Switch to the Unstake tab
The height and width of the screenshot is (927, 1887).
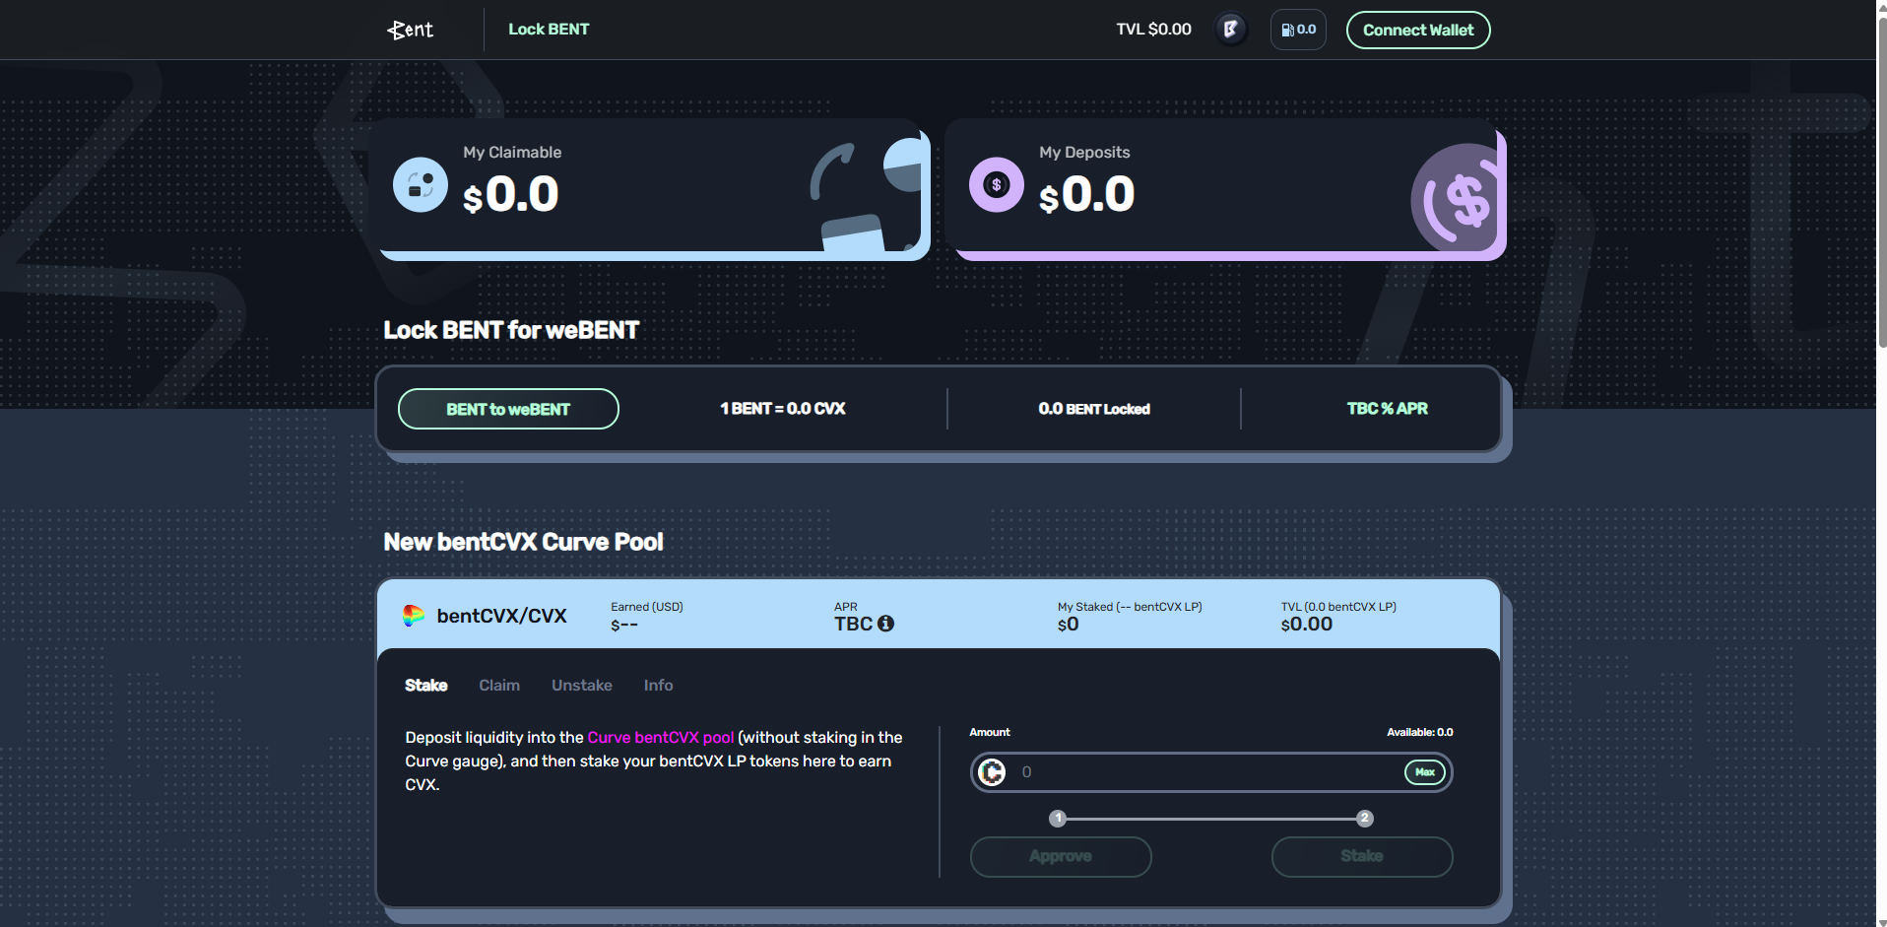tap(582, 686)
